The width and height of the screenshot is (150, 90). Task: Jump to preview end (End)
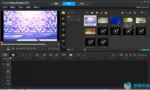(x=28, y=48)
